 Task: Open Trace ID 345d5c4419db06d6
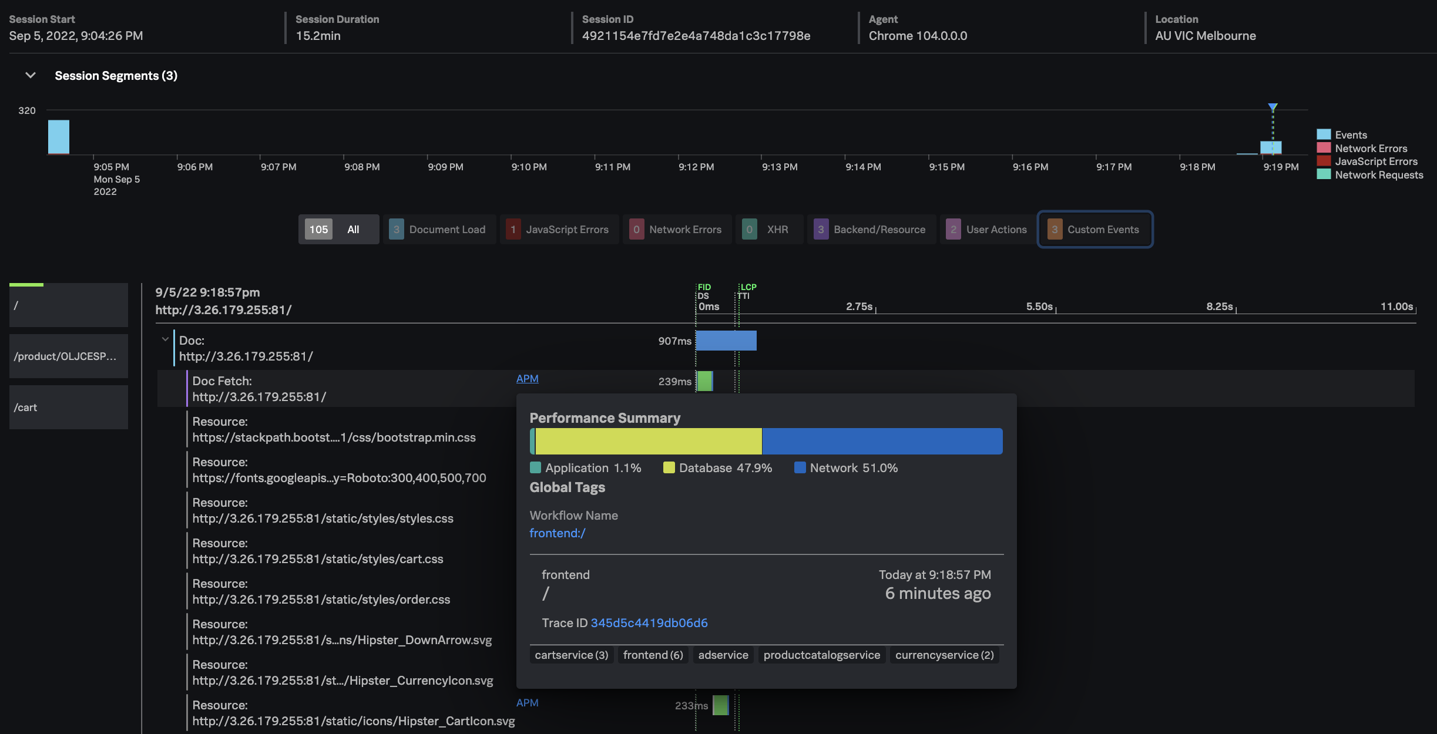pyautogui.click(x=649, y=622)
